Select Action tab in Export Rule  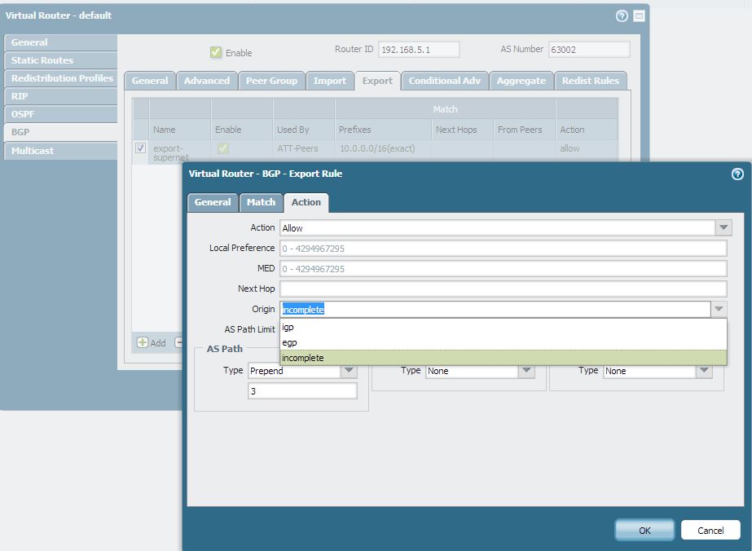(x=306, y=202)
